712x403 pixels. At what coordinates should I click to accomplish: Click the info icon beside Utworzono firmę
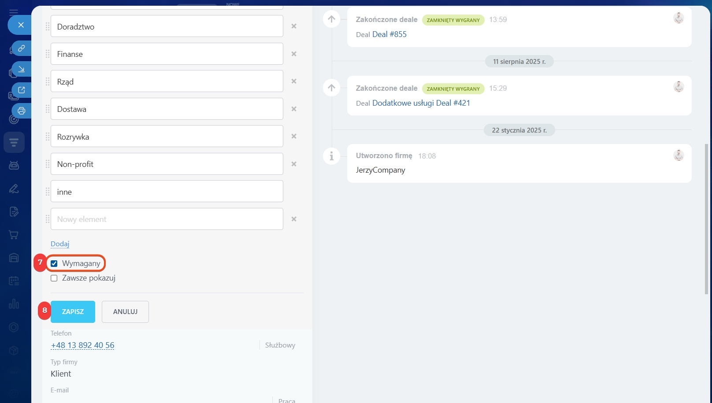tap(332, 156)
